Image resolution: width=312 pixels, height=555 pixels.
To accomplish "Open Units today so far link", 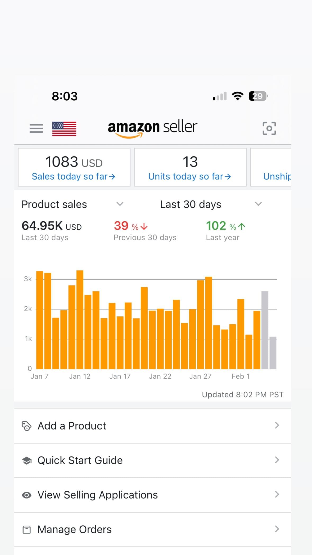I will (190, 176).
